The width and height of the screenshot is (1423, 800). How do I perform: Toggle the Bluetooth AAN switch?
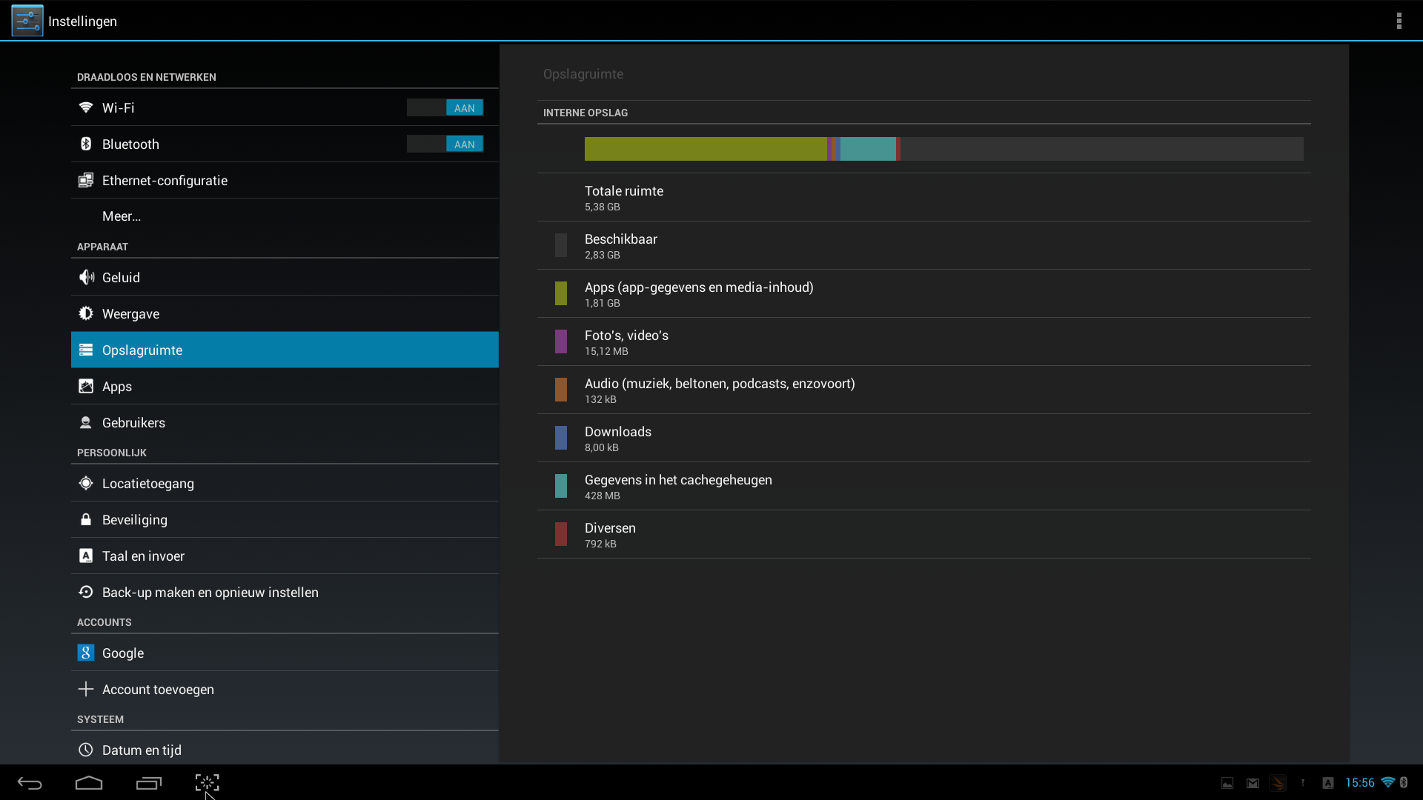445,144
